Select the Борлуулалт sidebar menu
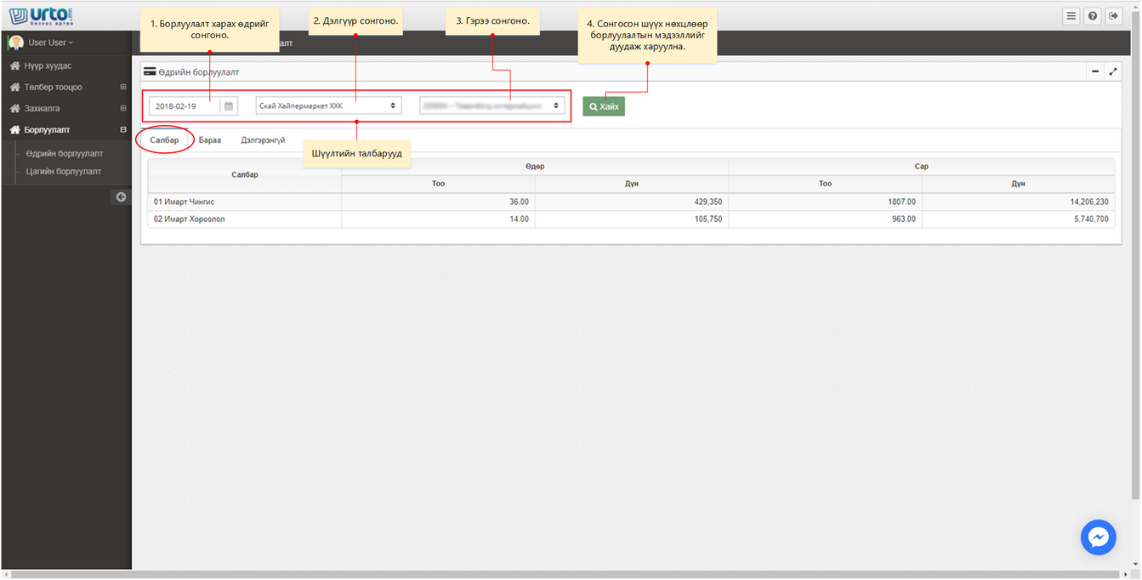 coord(47,130)
